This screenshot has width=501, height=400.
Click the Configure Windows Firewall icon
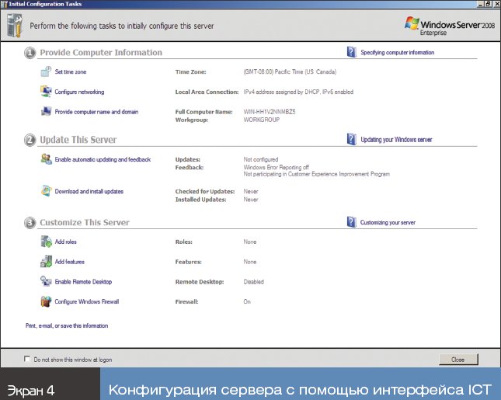[46, 301]
